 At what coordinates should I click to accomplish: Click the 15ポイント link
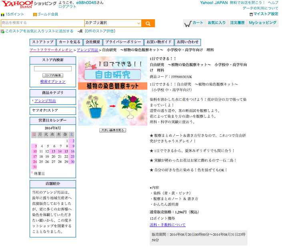pos(15,14)
